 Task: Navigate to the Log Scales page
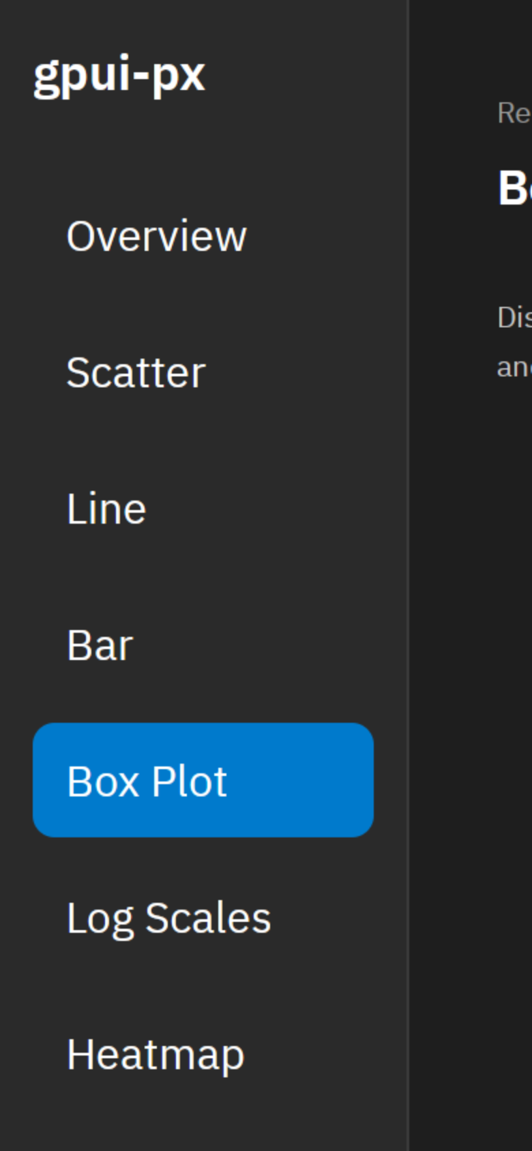tap(203, 917)
